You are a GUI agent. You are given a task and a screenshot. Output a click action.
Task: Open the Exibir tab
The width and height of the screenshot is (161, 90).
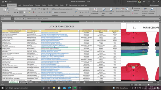point(56,5)
